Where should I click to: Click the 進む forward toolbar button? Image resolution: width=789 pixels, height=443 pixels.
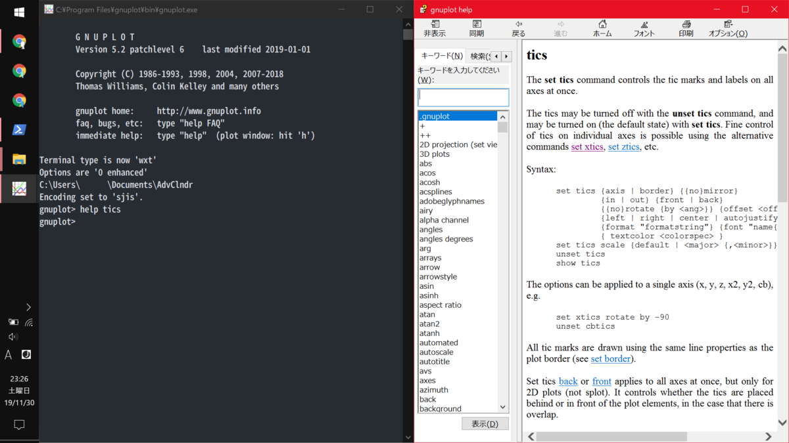(x=560, y=29)
